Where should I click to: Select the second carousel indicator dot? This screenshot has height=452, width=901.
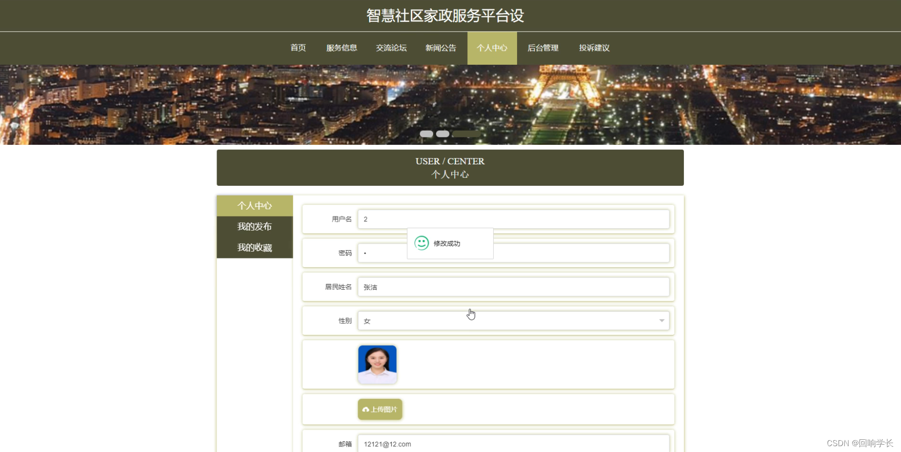[442, 134]
